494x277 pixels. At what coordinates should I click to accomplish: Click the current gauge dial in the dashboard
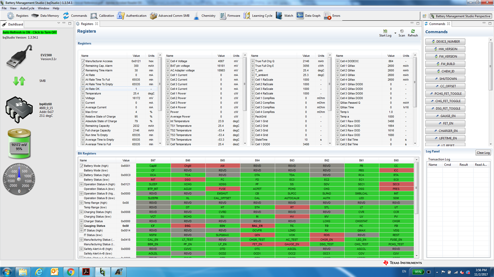[x=19, y=179]
